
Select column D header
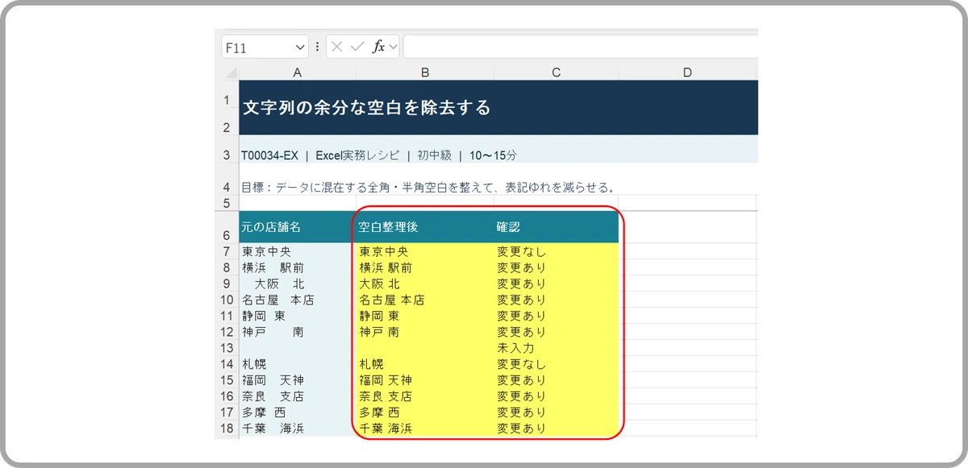click(x=688, y=72)
